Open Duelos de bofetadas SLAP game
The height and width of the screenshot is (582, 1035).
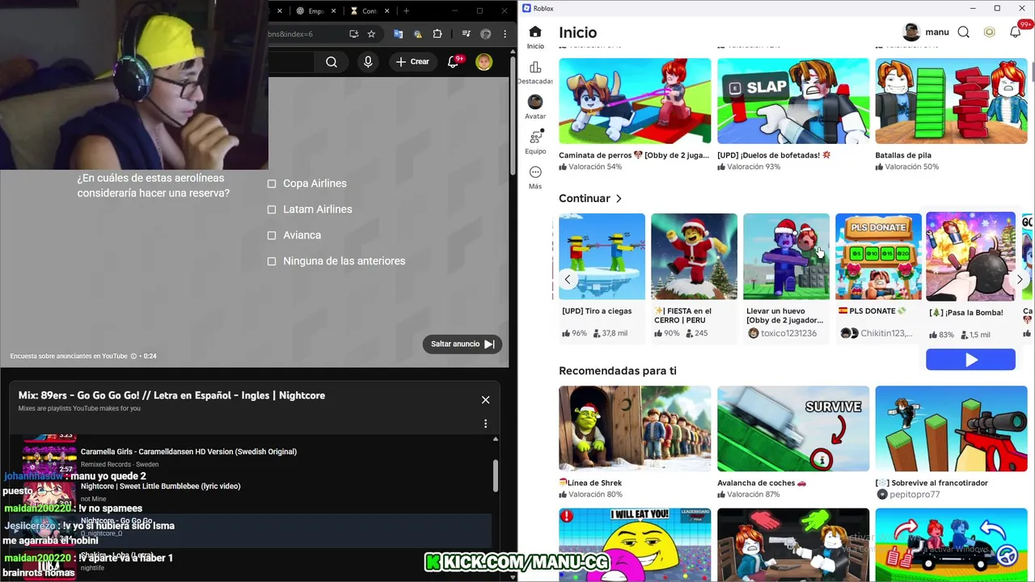click(x=793, y=101)
